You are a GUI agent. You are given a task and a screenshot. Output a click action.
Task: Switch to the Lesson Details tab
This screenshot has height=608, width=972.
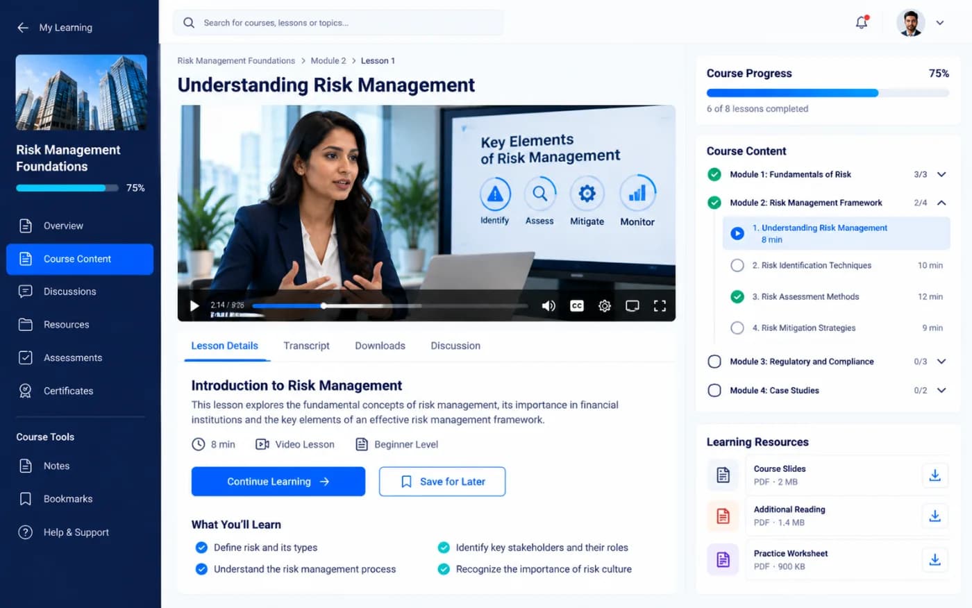coord(224,346)
